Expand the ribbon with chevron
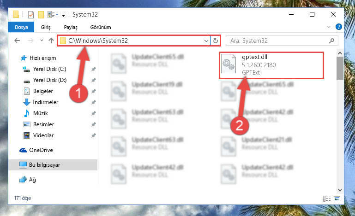 (x=329, y=27)
